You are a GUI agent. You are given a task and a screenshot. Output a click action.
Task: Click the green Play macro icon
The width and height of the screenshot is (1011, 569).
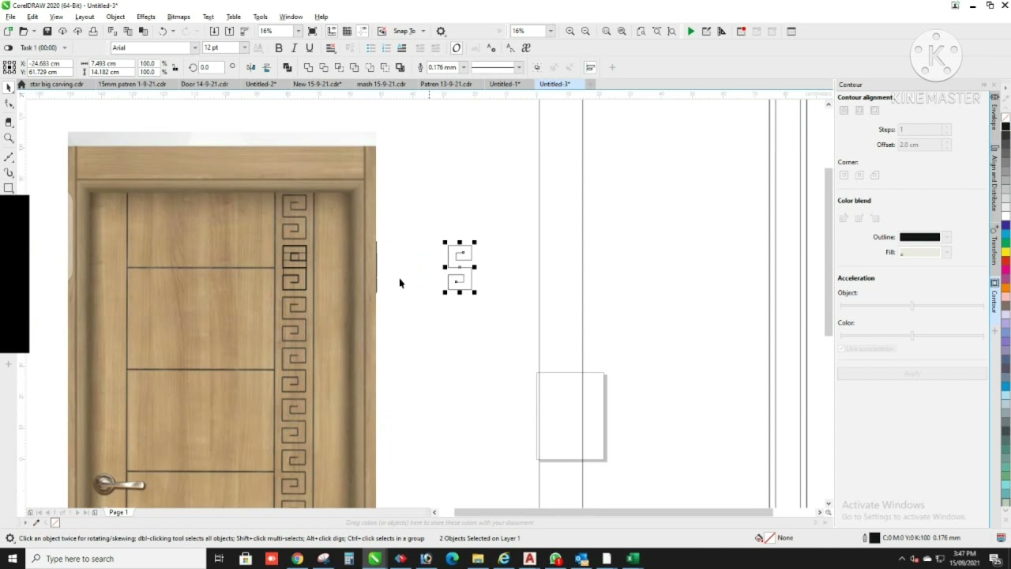click(x=691, y=32)
